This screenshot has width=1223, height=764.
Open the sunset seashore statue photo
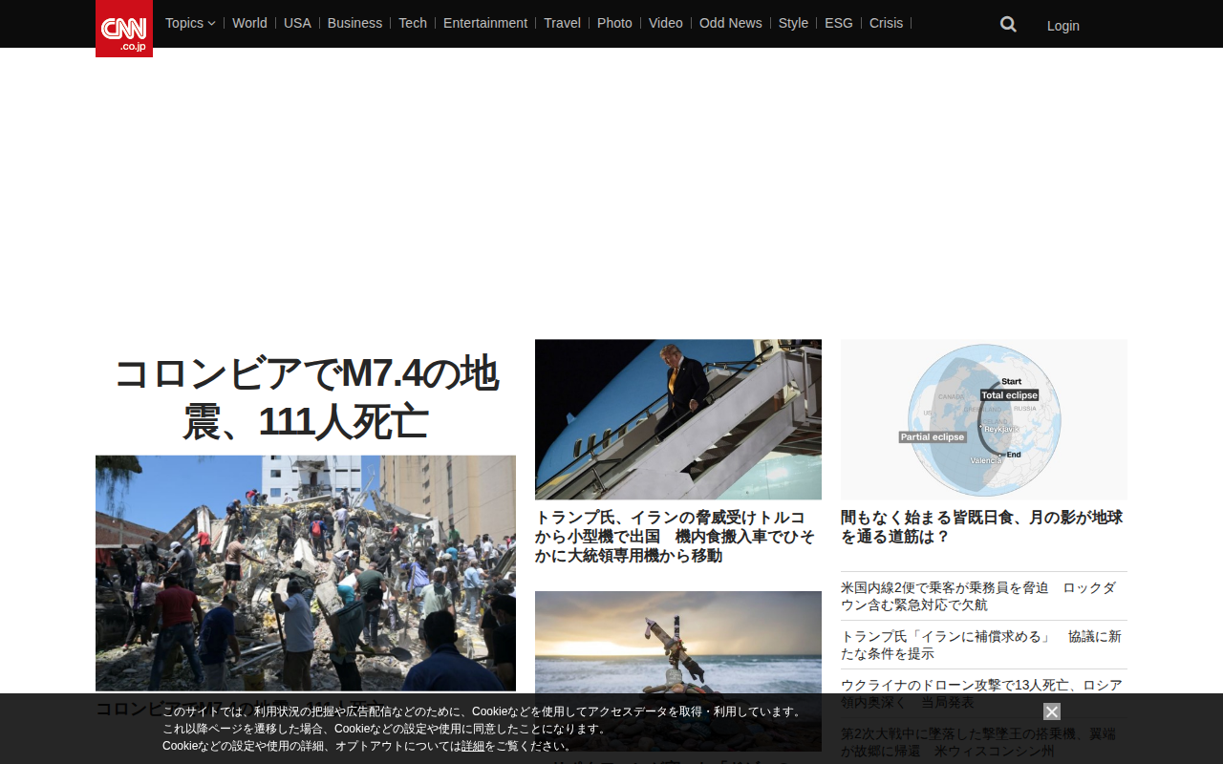[678, 670]
